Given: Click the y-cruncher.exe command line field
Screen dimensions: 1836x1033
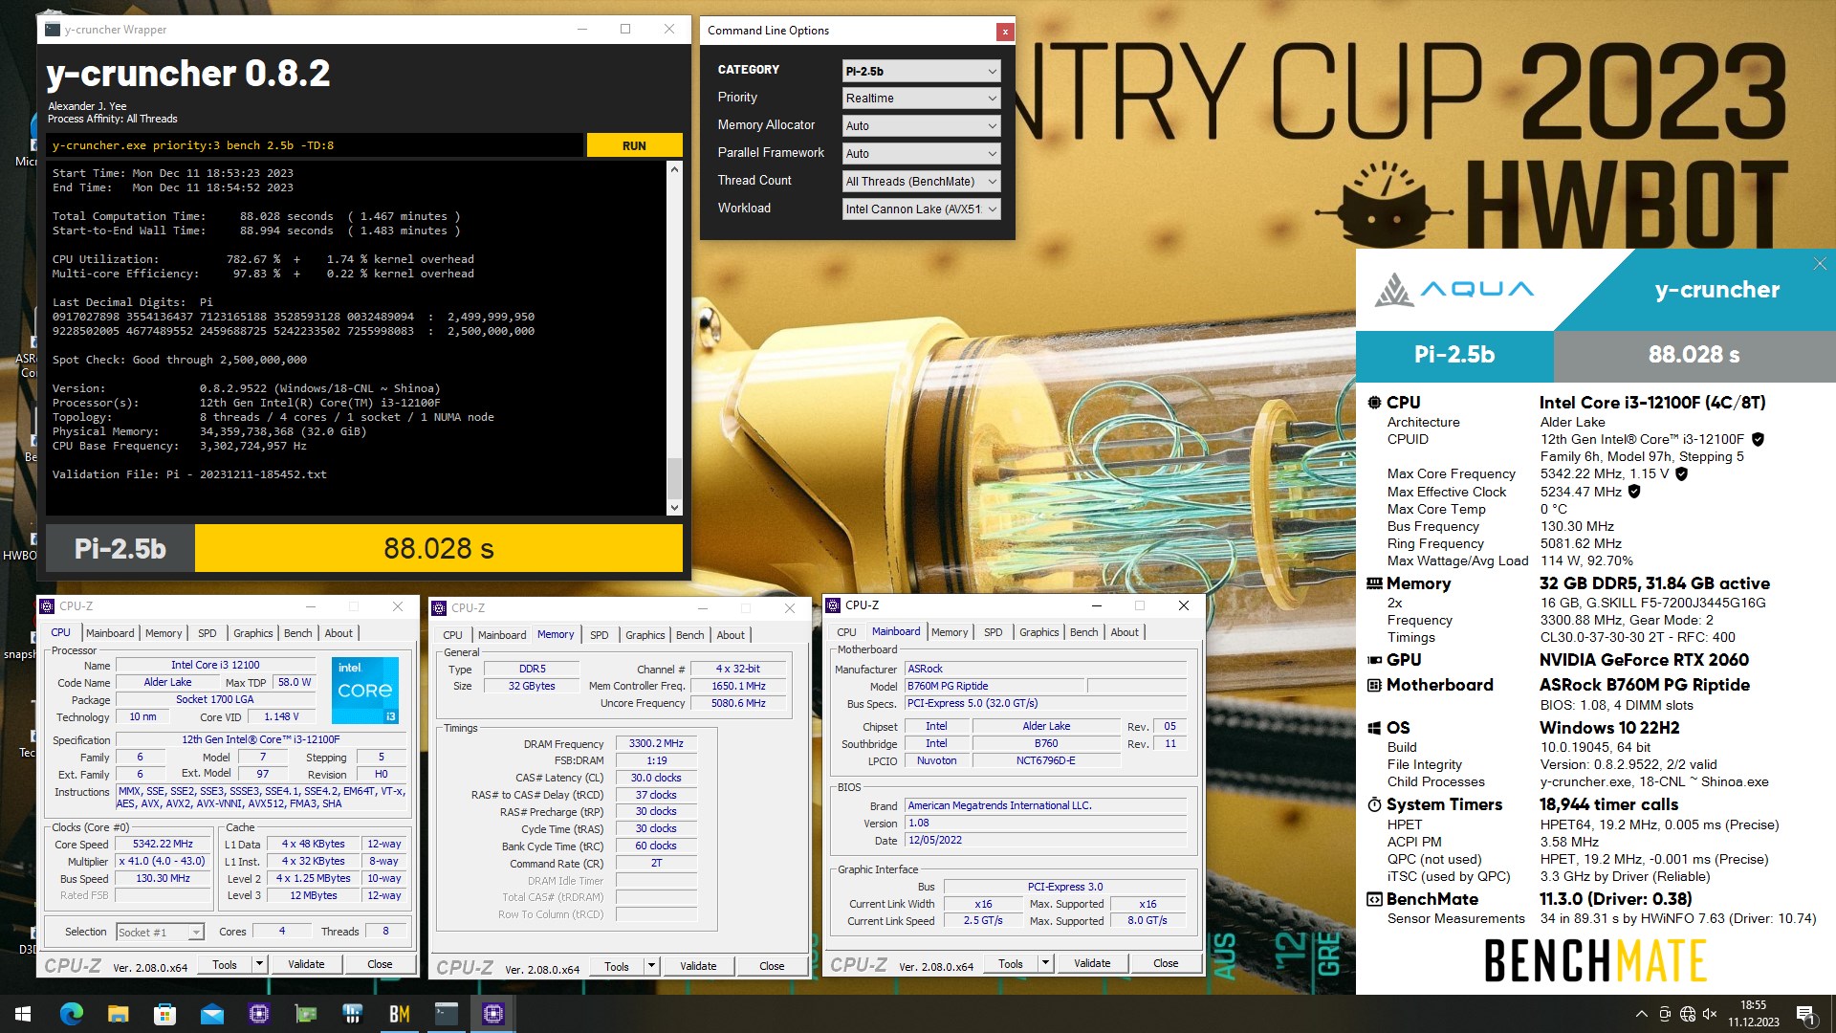Looking at the screenshot, I should pyautogui.click(x=315, y=145).
